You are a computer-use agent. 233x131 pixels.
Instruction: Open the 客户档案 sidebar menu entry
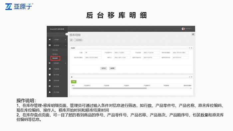[x=56, y=75]
